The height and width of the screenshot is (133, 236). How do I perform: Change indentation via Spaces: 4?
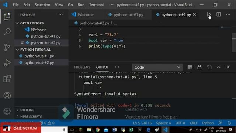[x=163, y=123]
